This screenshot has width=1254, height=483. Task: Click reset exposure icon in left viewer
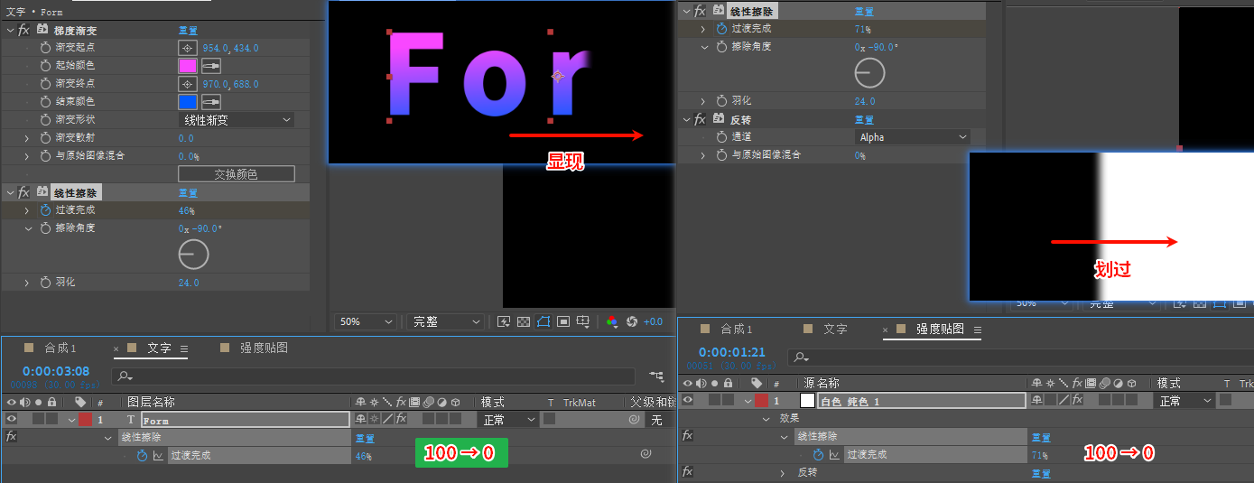click(x=632, y=321)
